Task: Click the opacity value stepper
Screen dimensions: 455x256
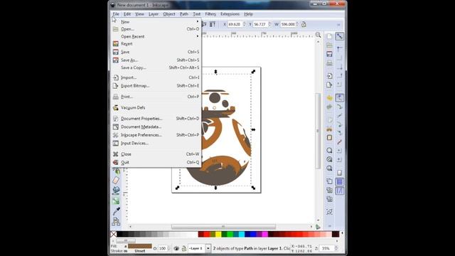Action: click(x=169, y=248)
